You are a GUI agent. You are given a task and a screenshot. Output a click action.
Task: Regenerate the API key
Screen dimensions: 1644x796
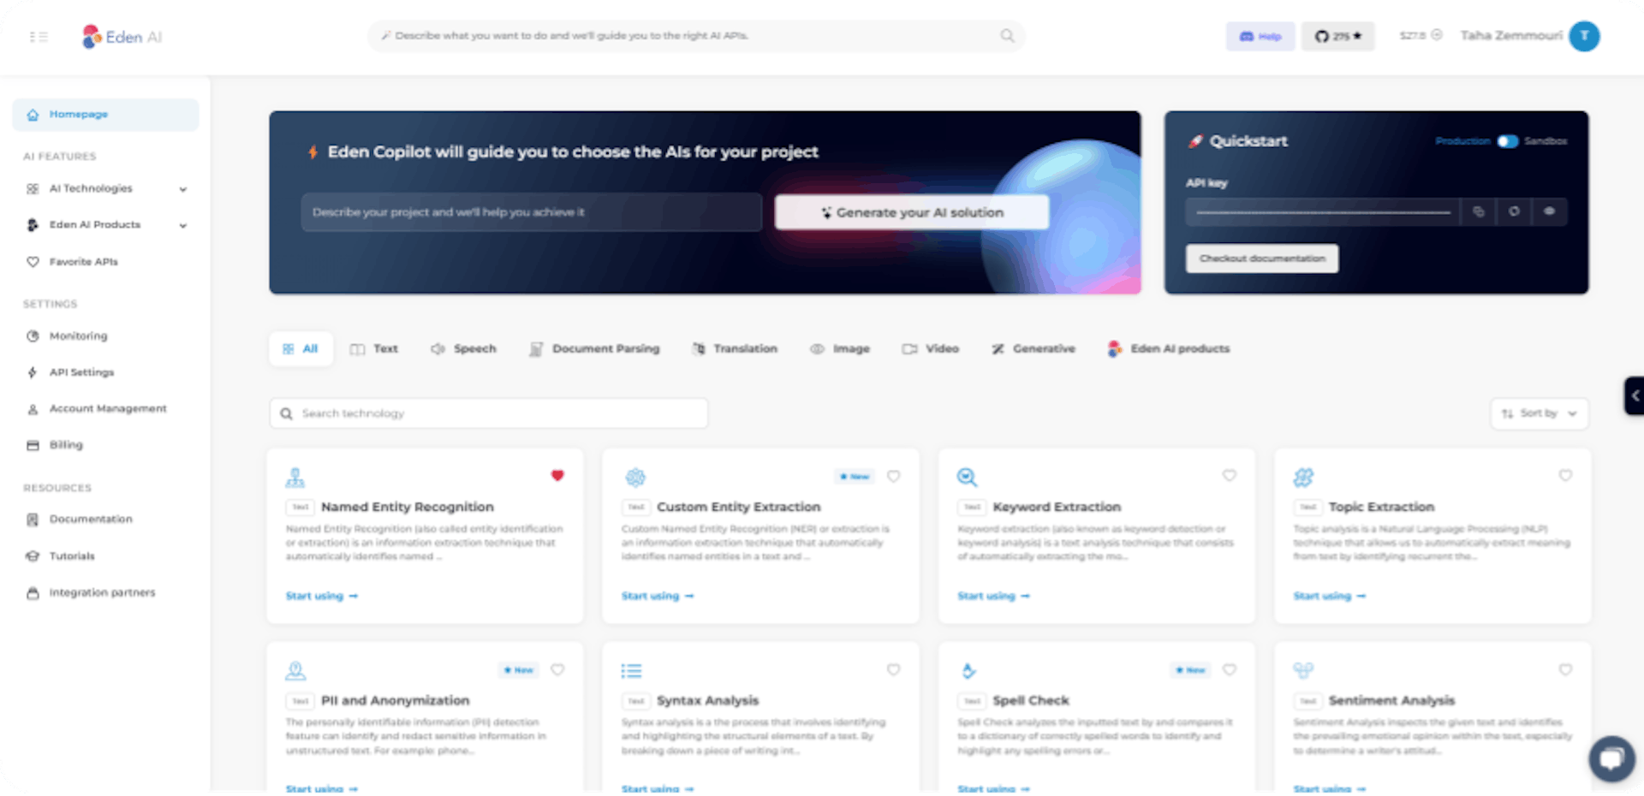(1514, 211)
